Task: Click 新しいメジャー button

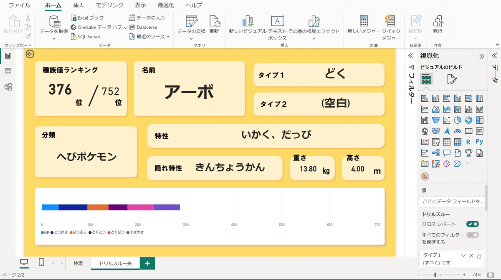Action: (x=364, y=24)
